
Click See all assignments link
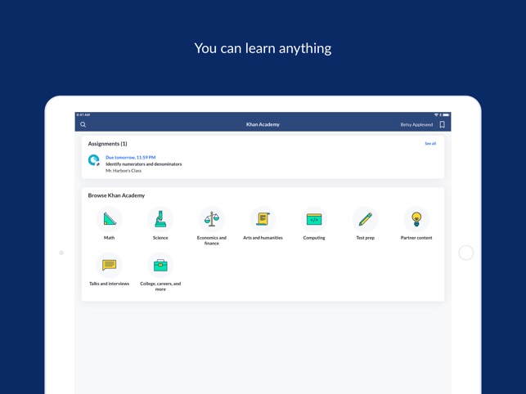click(x=430, y=144)
